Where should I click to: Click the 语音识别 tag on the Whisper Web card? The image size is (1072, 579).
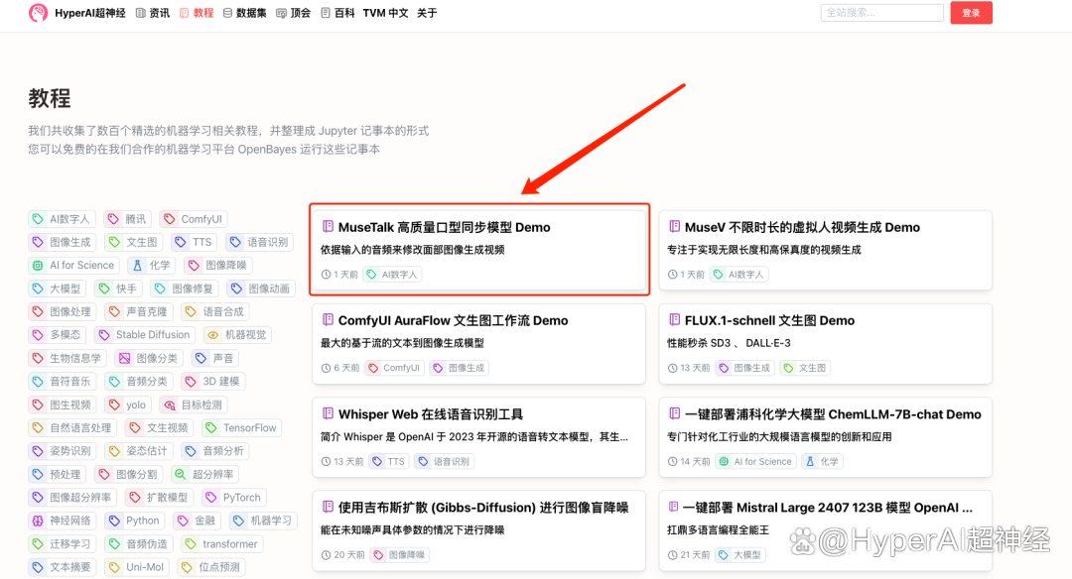pyautogui.click(x=444, y=462)
